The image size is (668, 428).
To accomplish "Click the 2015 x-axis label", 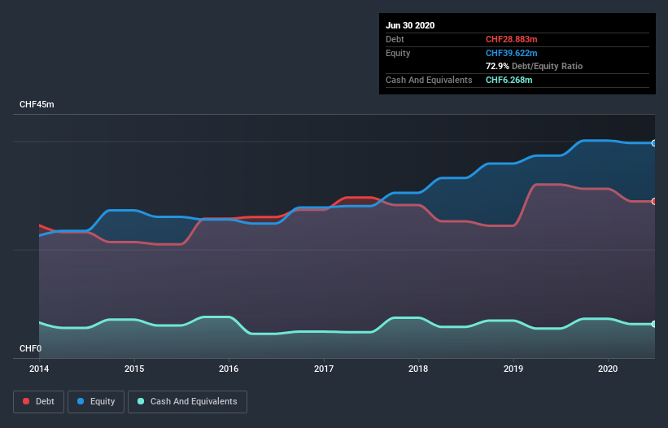I will [134, 369].
